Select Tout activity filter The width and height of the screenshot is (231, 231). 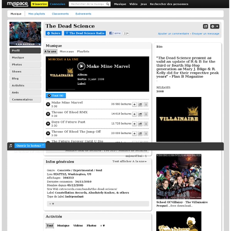pyautogui.click(x=50, y=226)
